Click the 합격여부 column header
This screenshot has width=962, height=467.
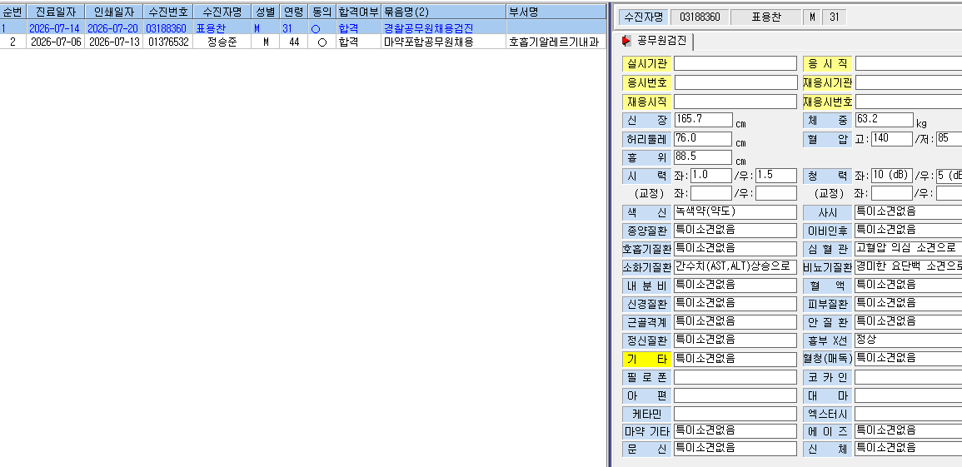358,12
